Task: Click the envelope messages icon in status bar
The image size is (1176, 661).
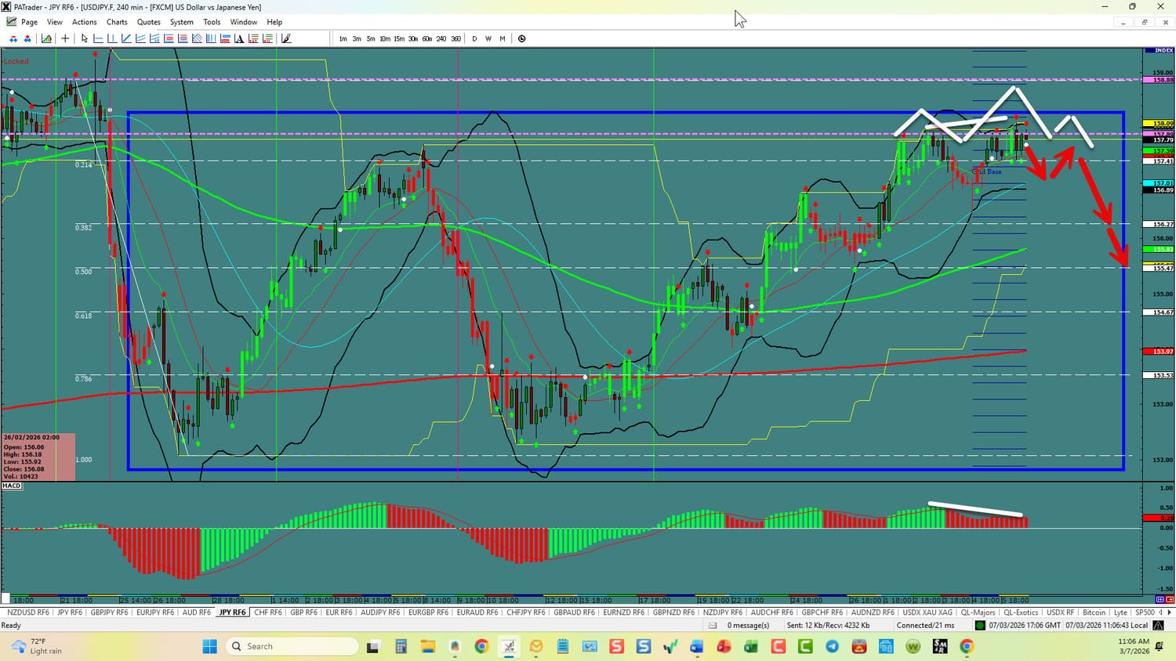Action: (713, 625)
